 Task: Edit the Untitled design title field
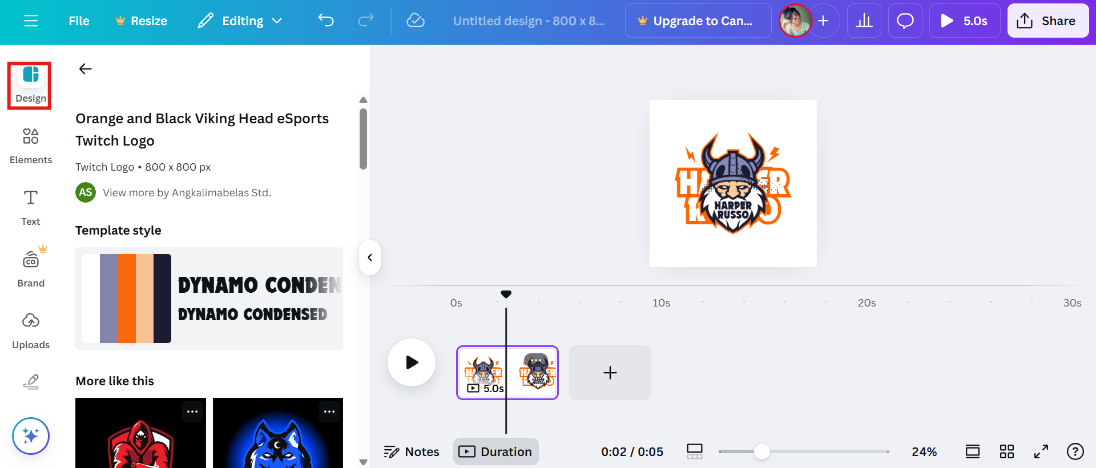529,21
